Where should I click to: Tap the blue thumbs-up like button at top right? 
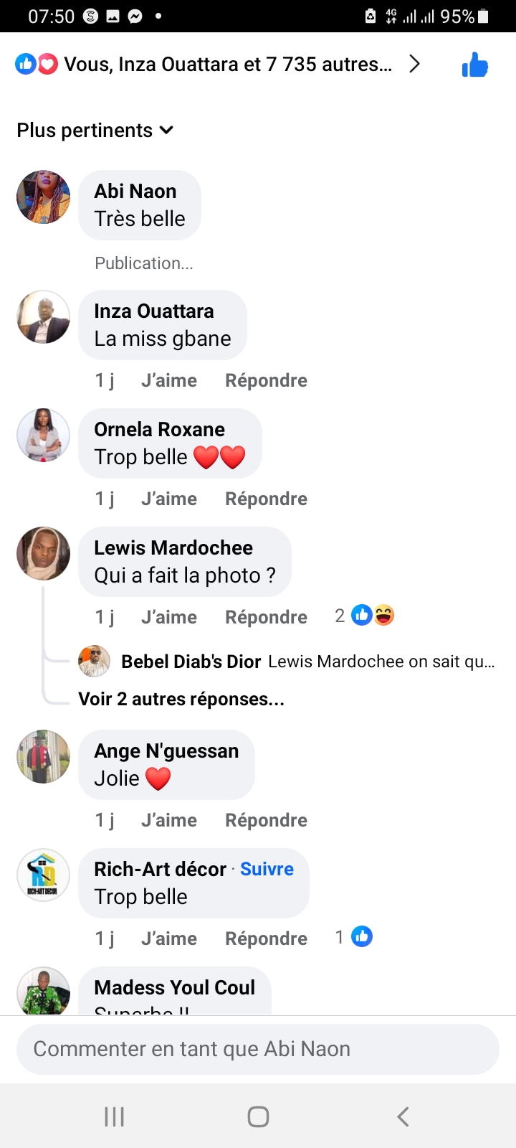(x=474, y=65)
